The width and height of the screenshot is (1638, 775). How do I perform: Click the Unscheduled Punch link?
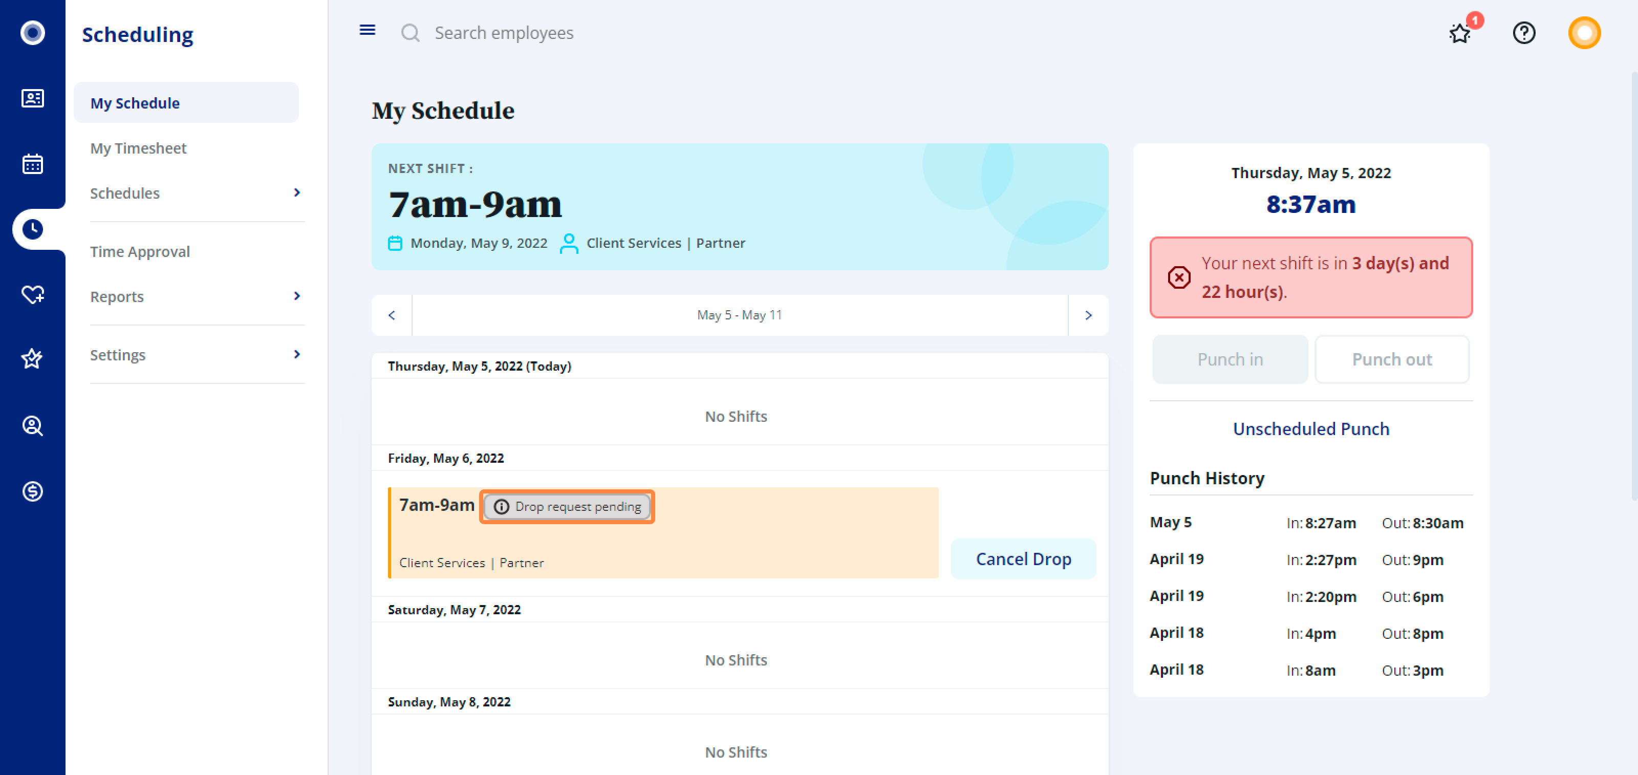tap(1310, 429)
